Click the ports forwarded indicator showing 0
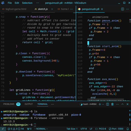 (x=29, y=129)
